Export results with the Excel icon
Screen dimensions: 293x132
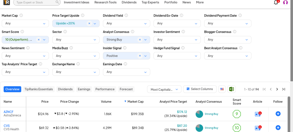pos(231,89)
